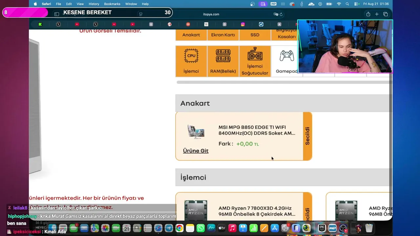This screenshot has height=236, width=420.
Task: Open the selected Ryzen 7 7800X3D card thumbnail
Action: coord(196,210)
